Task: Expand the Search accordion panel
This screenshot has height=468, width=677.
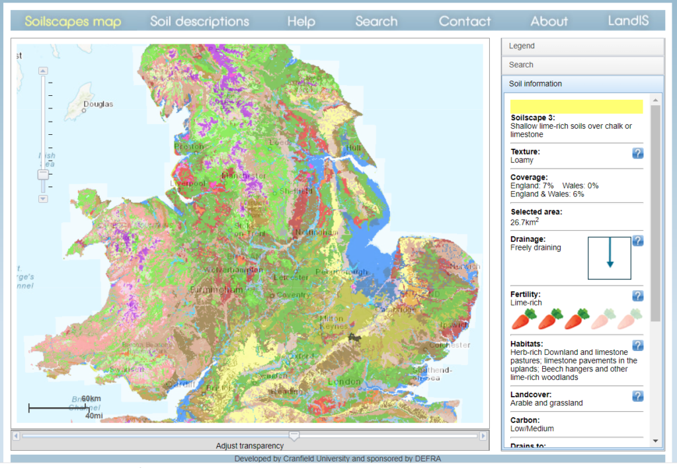Action: click(583, 65)
